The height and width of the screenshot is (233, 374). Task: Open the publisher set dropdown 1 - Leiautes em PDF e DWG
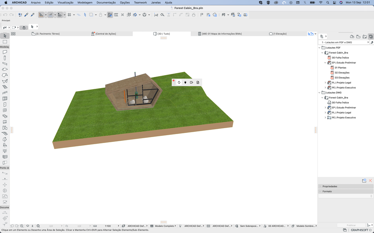coord(344,42)
